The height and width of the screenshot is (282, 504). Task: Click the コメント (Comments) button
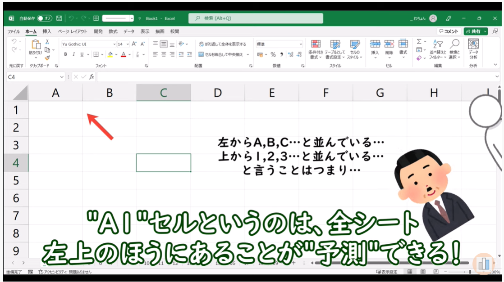pyautogui.click(x=449, y=31)
